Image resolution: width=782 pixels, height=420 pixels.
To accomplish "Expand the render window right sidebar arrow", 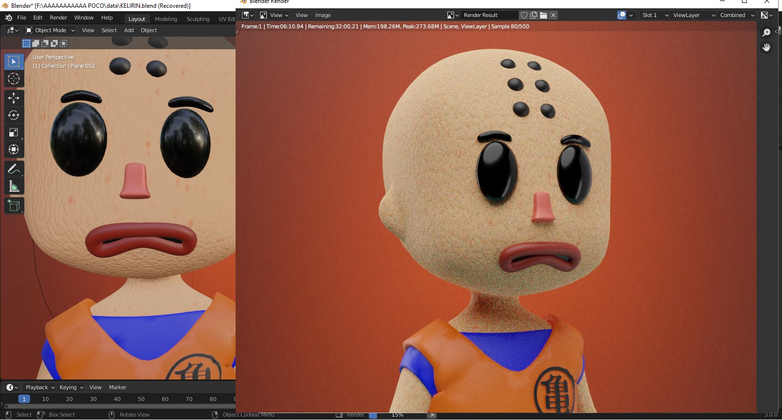I will click(776, 31).
